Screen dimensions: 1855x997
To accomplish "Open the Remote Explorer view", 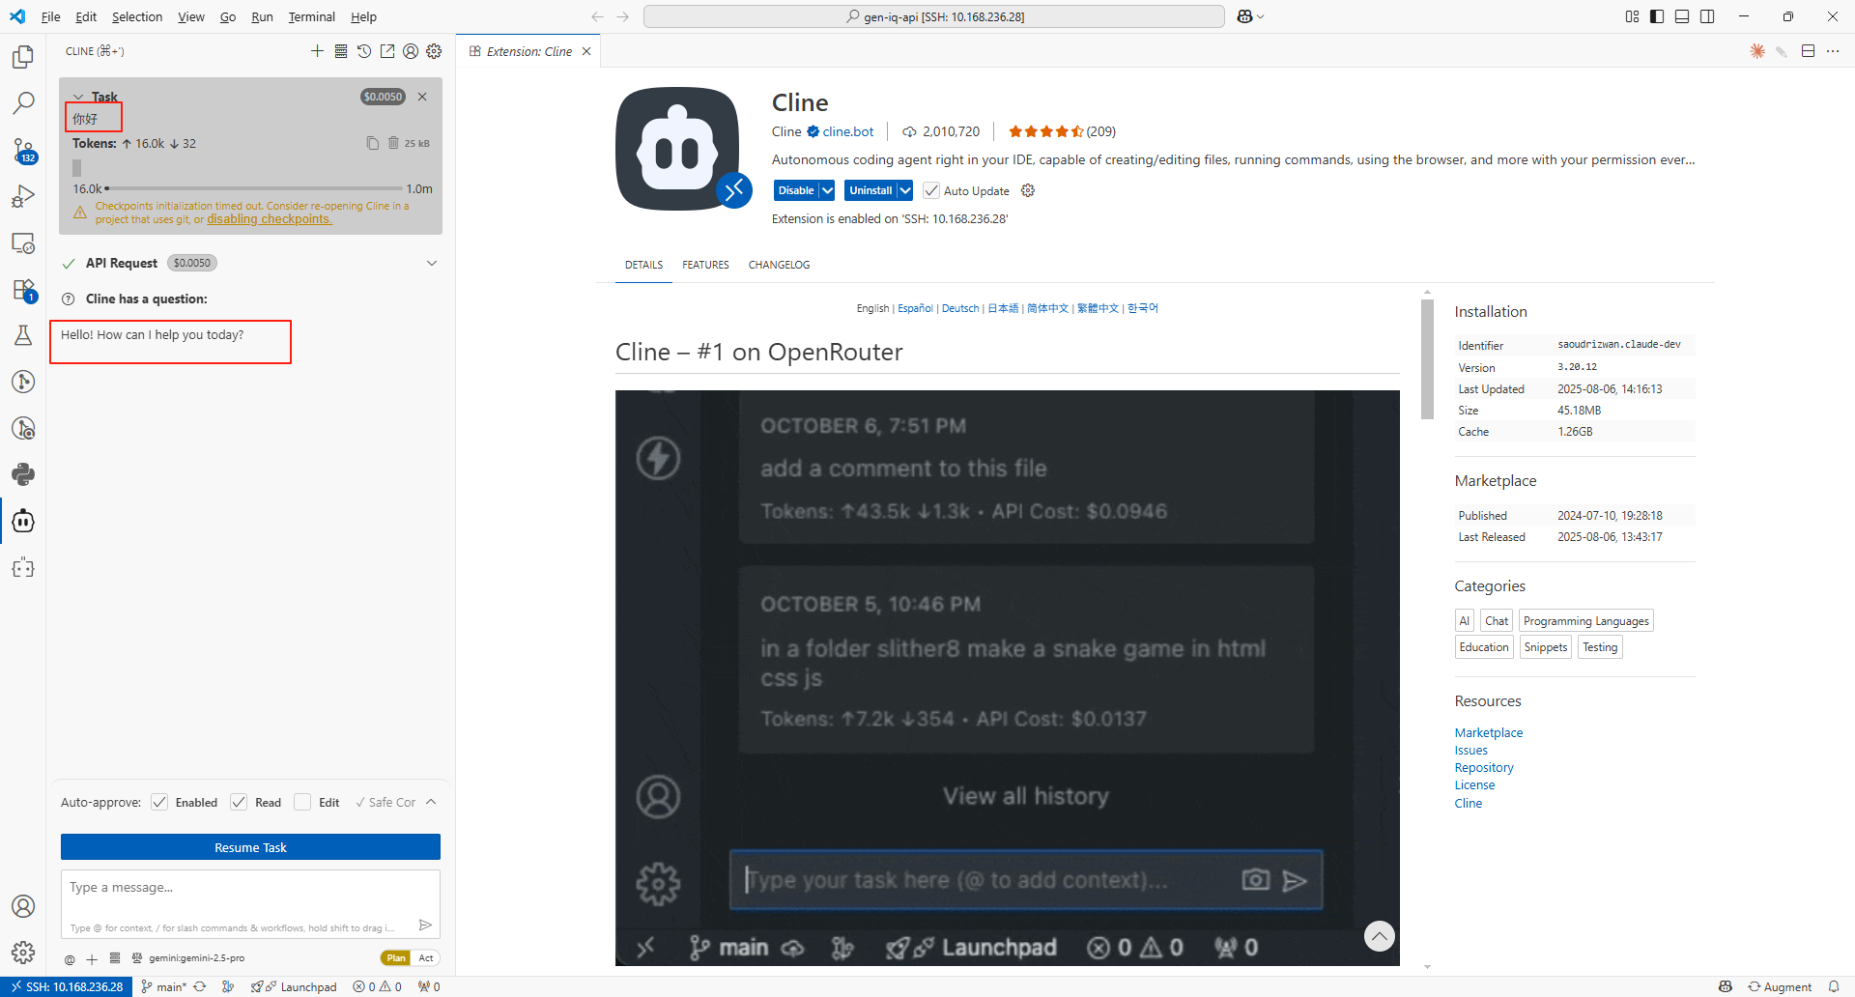I will tap(23, 242).
